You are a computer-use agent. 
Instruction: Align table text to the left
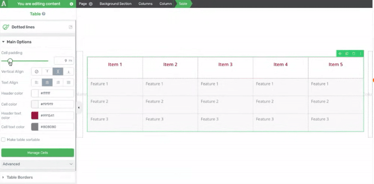click(x=36, y=82)
